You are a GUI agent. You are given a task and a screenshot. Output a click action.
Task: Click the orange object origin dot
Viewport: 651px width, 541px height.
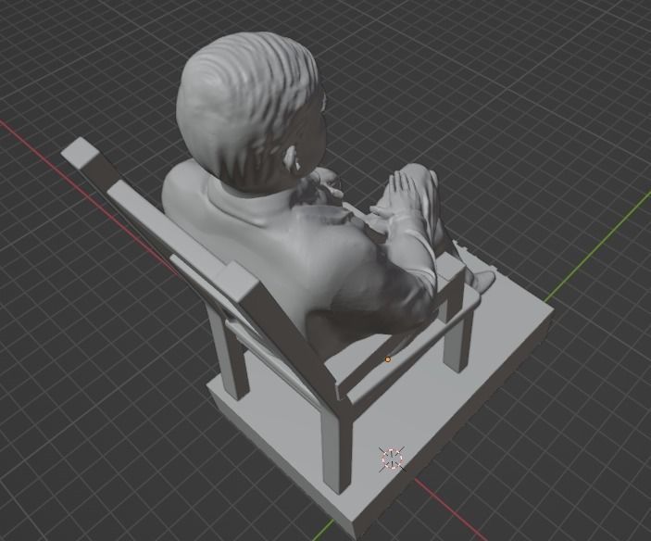[x=388, y=359]
